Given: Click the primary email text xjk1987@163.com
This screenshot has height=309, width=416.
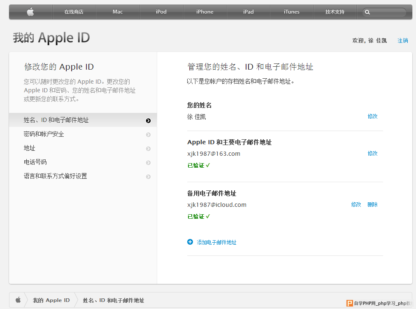Looking at the screenshot, I should (x=214, y=154).
